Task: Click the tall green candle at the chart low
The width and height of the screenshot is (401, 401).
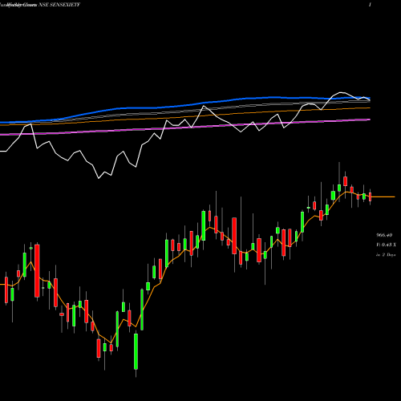Action: (136, 351)
